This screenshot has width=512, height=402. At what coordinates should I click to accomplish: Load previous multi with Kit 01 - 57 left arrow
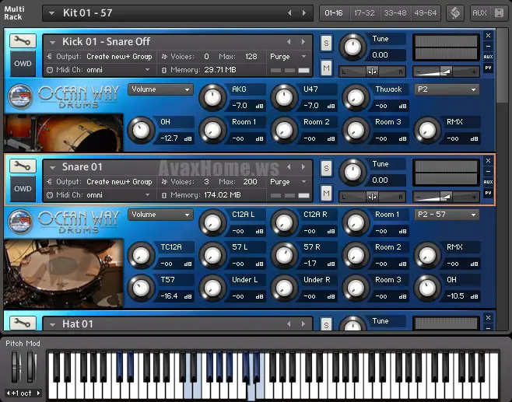(x=289, y=12)
